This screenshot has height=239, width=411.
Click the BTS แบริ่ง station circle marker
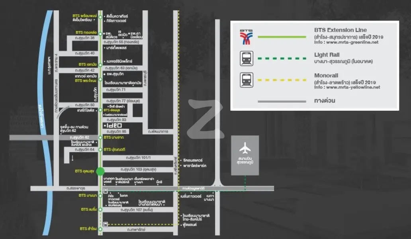[100, 210]
